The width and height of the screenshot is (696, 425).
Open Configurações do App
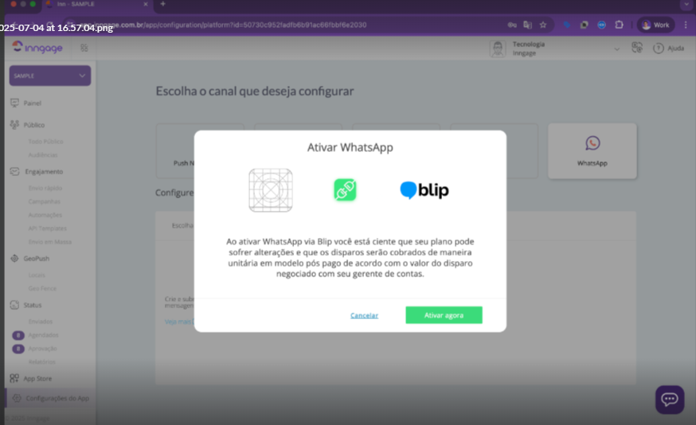click(x=49, y=398)
